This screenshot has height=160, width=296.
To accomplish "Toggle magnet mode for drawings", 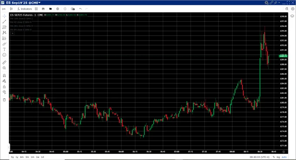I will (x=4, y=76).
